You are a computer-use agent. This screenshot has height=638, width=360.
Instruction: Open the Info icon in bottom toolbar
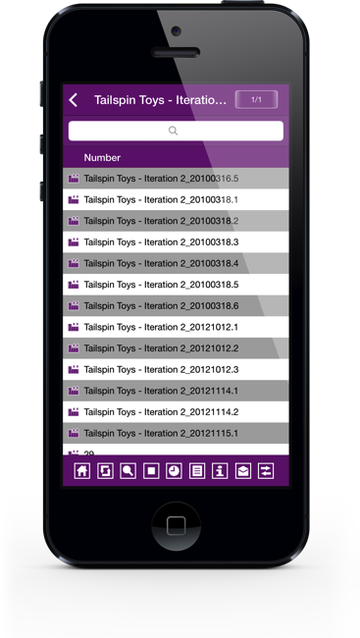(220, 471)
